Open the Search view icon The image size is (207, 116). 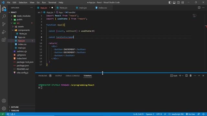[4, 16]
